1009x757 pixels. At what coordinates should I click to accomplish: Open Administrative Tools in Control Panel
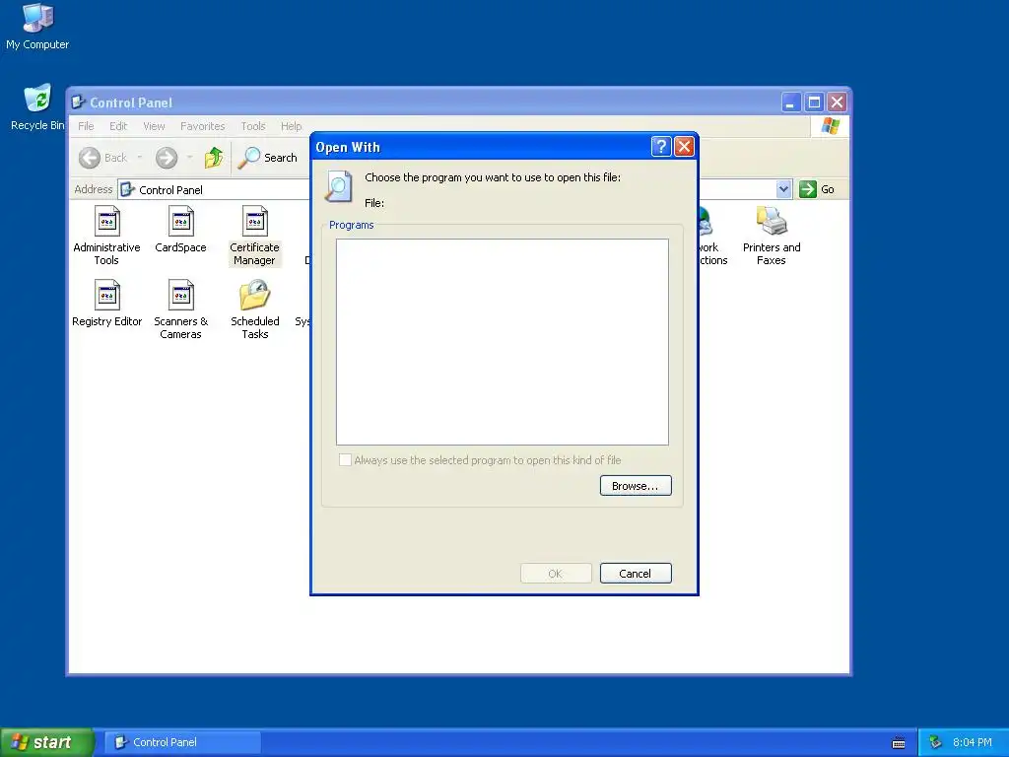[x=106, y=236]
